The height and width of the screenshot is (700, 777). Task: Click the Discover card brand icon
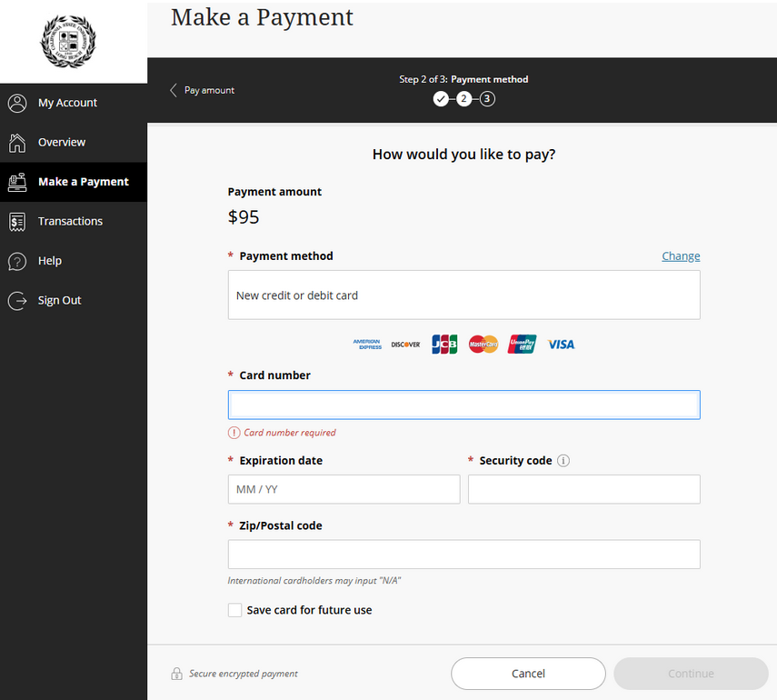pos(404,344)
